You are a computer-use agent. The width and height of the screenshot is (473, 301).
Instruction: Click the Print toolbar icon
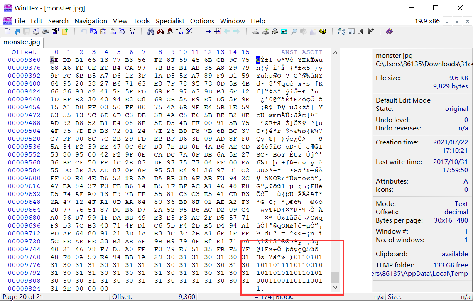pos(46,32)
